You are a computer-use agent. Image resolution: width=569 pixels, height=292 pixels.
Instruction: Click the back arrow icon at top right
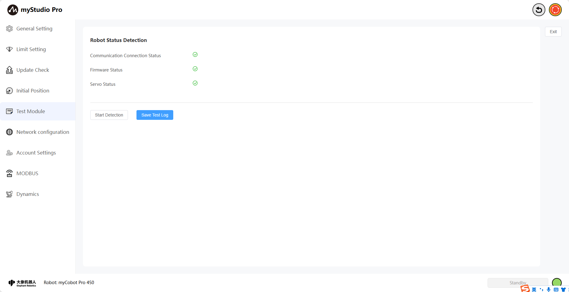click(539, 10)
